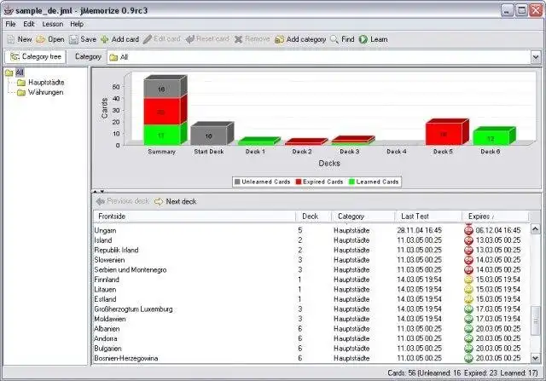Select the Albanien card row

coord(311,328)
